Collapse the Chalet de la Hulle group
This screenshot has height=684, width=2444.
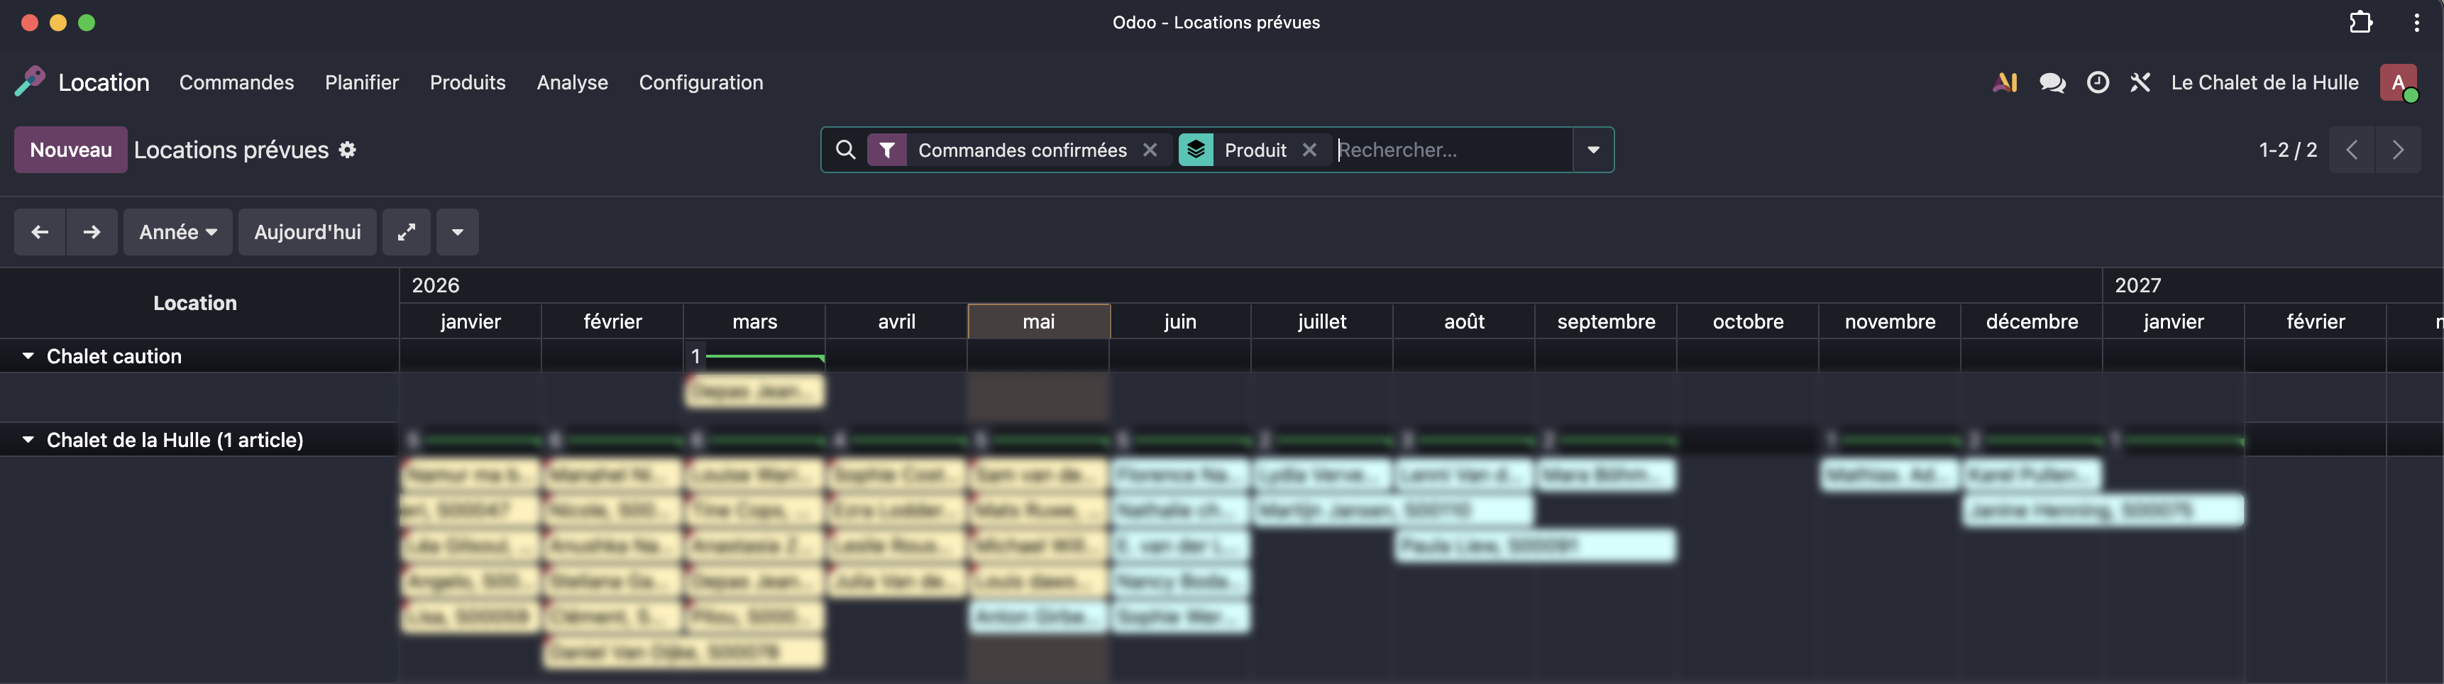pyautogui.click(x=28, y=439)
